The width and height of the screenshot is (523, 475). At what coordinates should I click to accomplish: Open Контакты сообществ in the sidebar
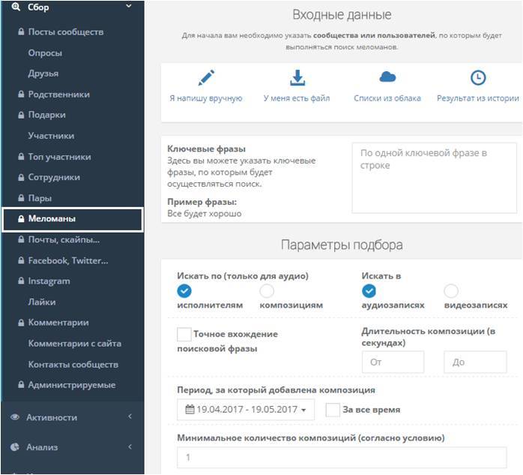(x=73, y=365)
